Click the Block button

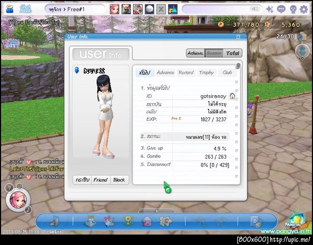119,180
